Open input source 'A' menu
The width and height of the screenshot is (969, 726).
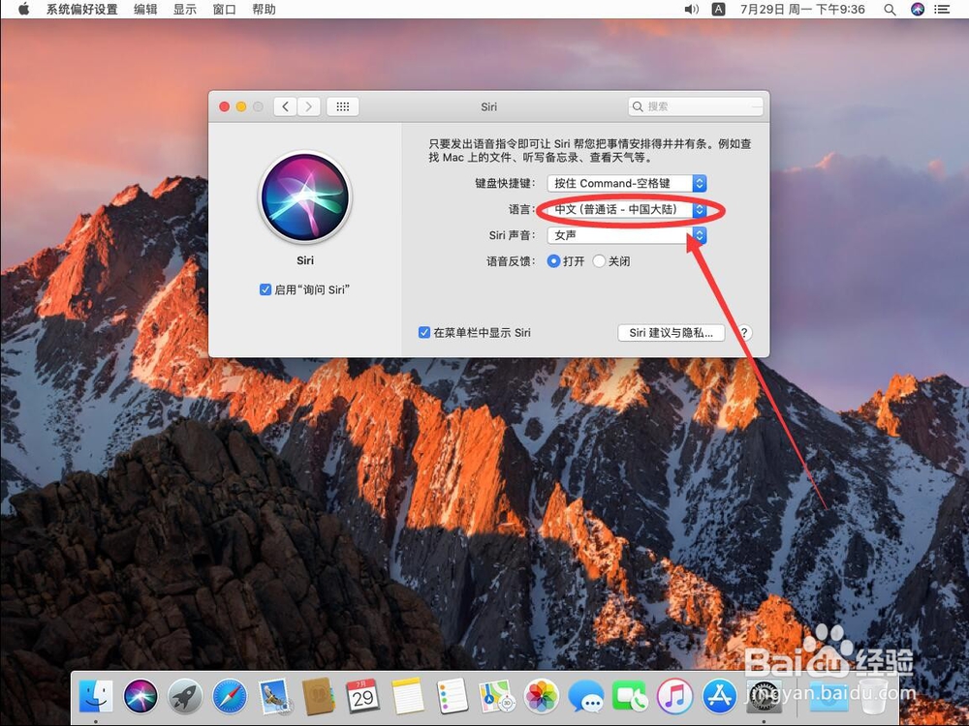718,10
